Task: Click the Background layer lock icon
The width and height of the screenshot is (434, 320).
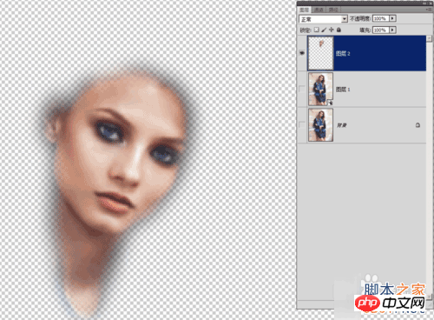Action: click(x=418, y=125)
